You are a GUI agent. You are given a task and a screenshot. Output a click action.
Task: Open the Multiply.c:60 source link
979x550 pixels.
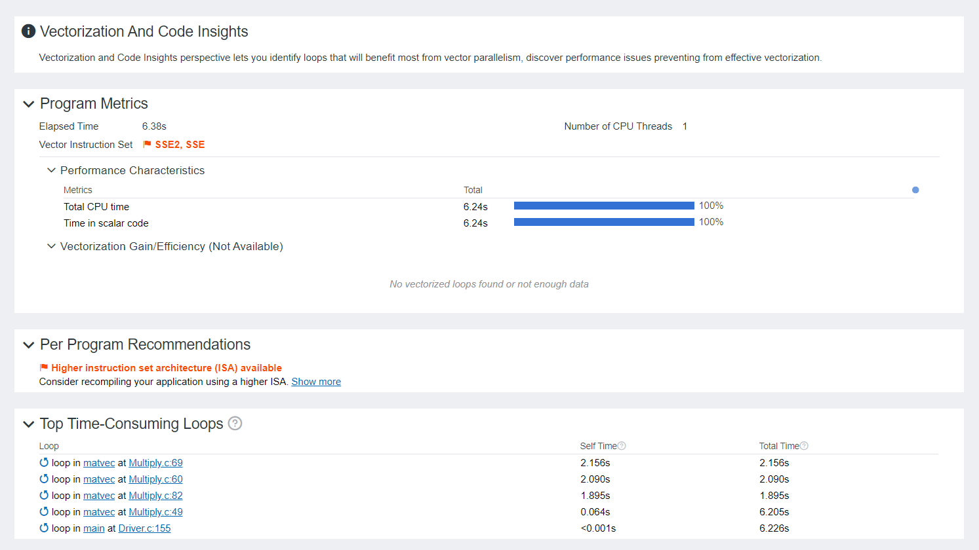pos(155,479)
